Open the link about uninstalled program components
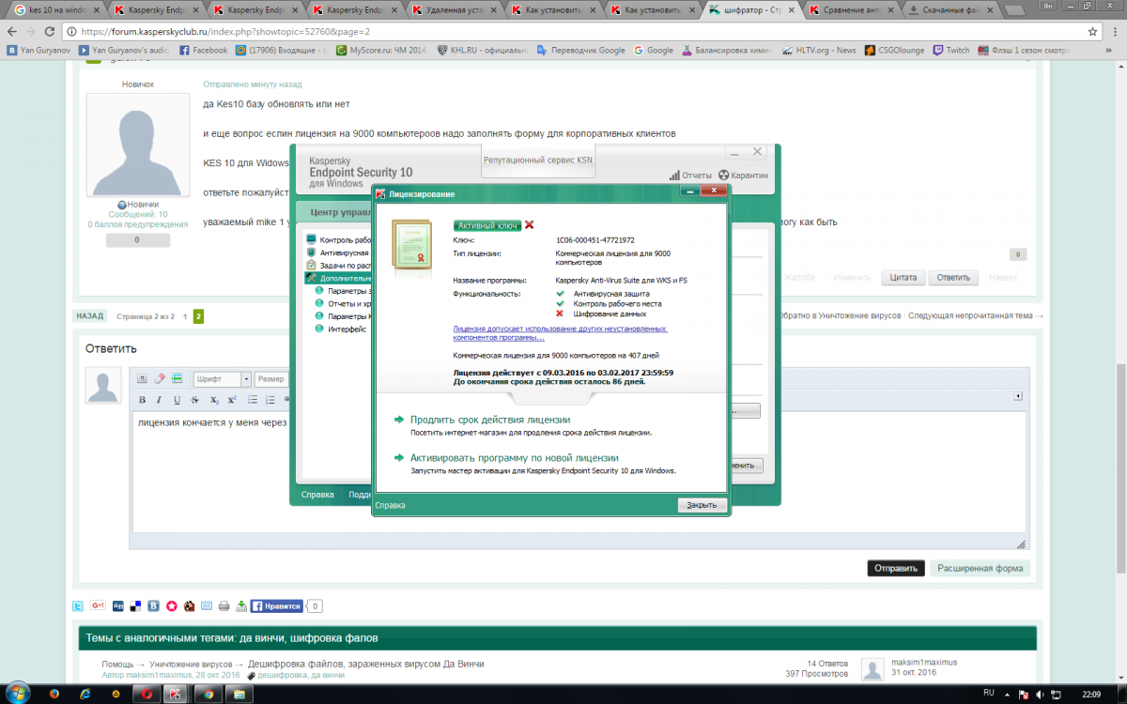The width and height of the screenshot is (1127, 704). coord(560,333)
